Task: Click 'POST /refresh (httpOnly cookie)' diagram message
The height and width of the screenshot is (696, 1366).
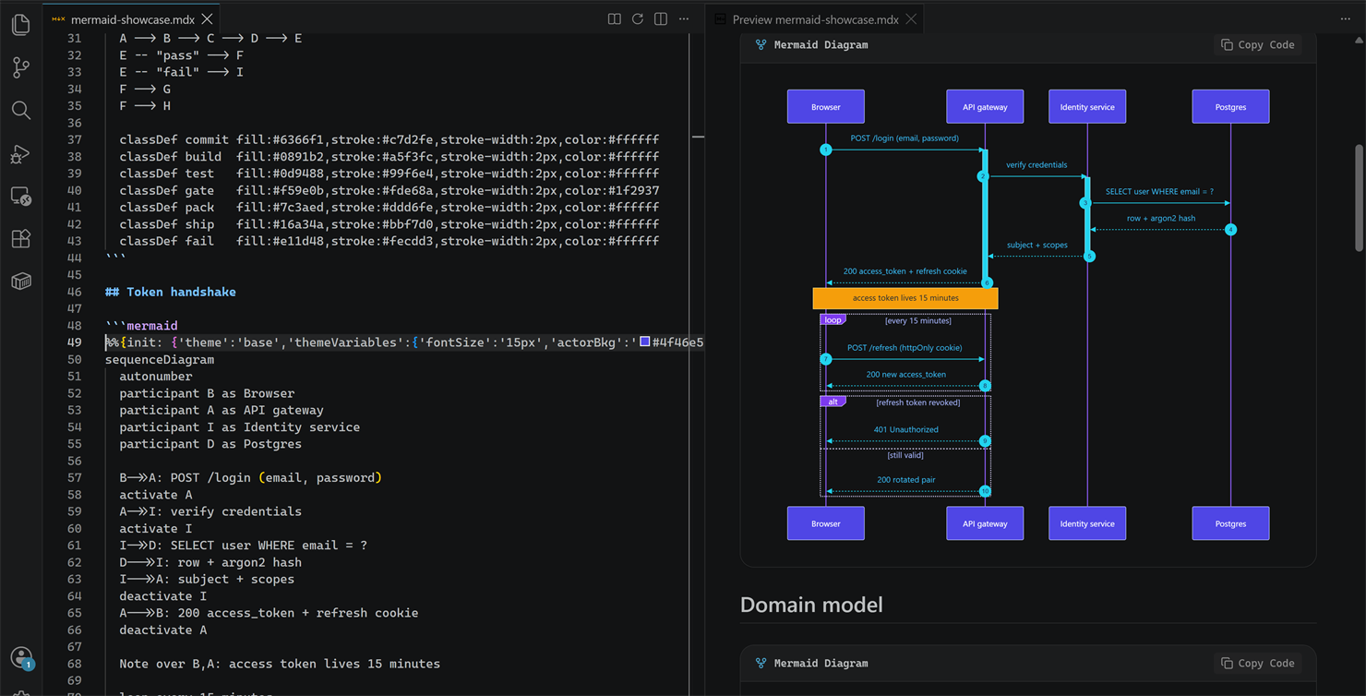Action: 905,348
